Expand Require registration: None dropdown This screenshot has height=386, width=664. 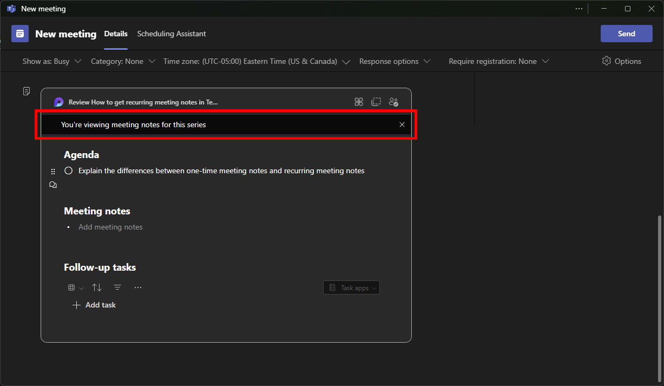(499, 61)
